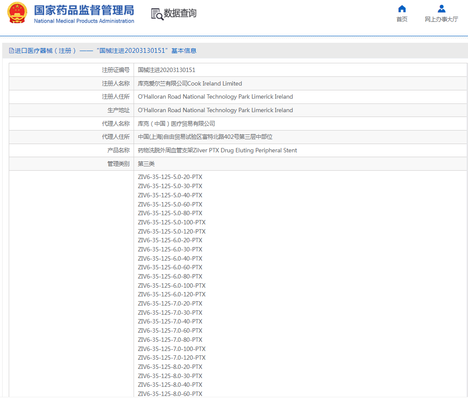The width and height of the screenshot is (468, 399).
Task: Select the 注册人住所 address value
Action: [215, 96]
